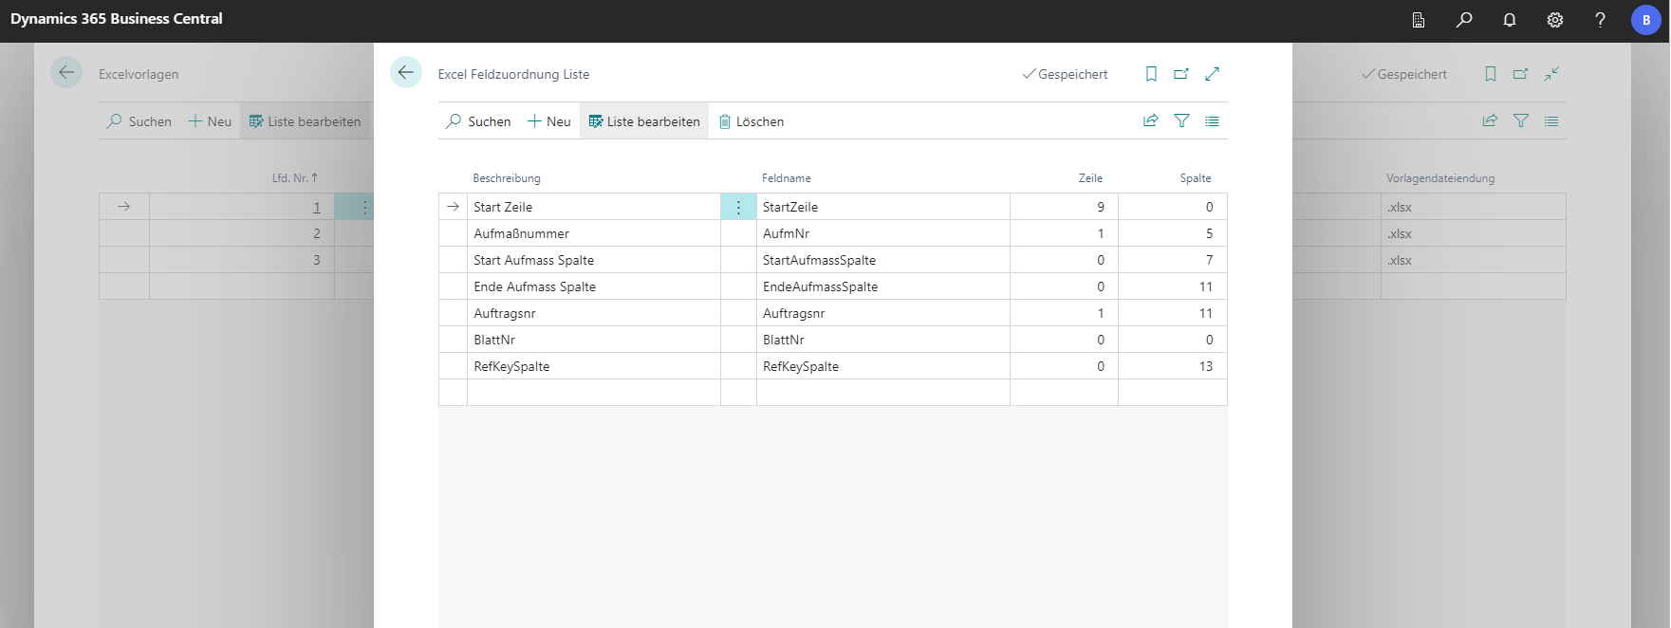
Task: Sort by the Beschreibung column header
Action: pyautogui.click(x=507, y=178)
